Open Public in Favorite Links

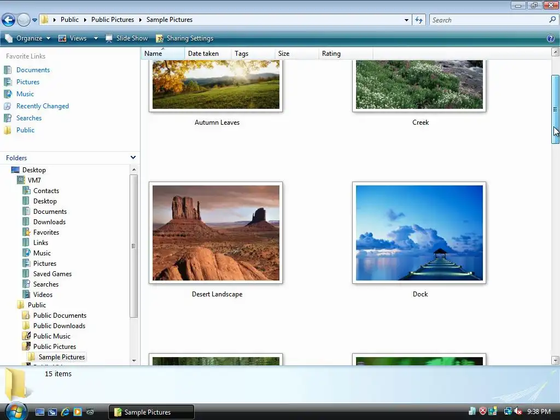(25, 130)
